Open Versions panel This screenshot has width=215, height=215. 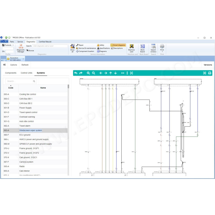click(208, 65)
